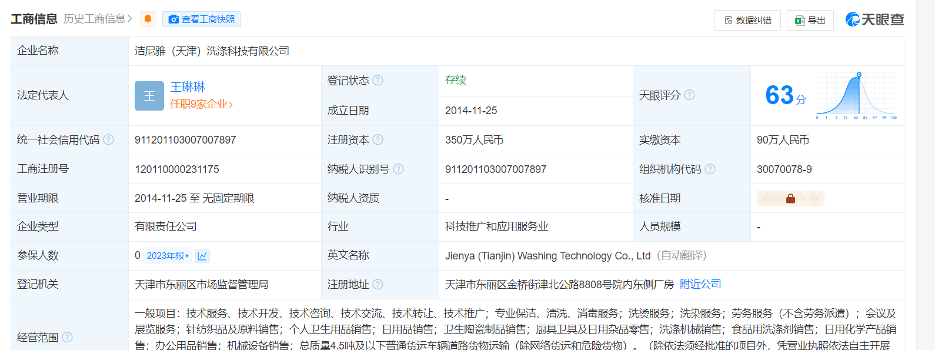
Task: Click help icon next to 注册资本
Action: click(x=378, y=139)
